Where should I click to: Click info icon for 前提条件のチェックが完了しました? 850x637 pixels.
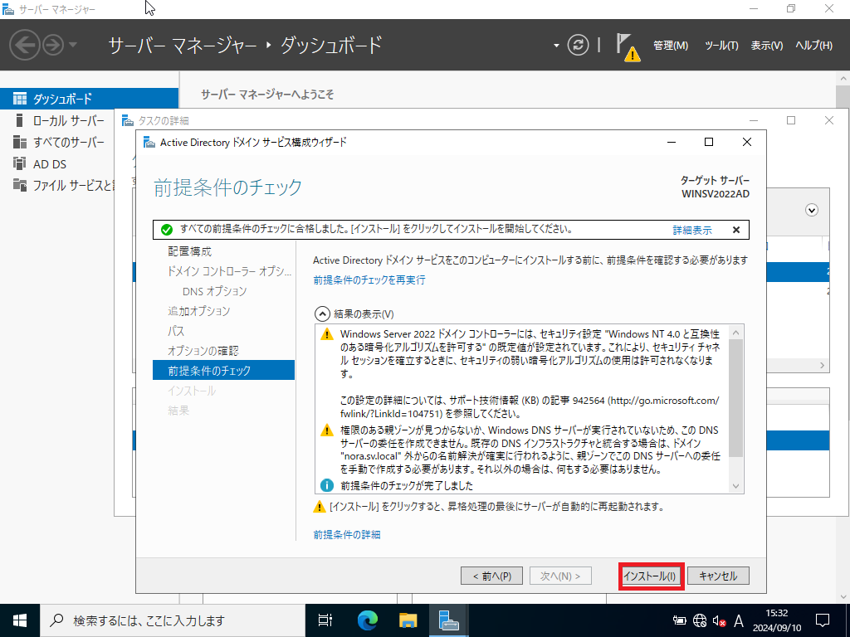tap(327, 485)
